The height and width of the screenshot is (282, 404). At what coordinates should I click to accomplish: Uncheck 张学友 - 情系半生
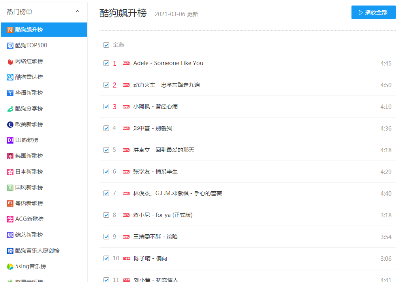(106, 172)
